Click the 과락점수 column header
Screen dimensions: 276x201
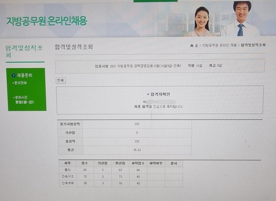138,163
